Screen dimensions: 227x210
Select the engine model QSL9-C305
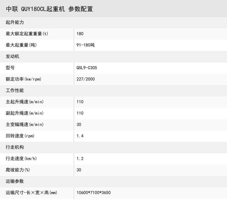pos(87,68)
